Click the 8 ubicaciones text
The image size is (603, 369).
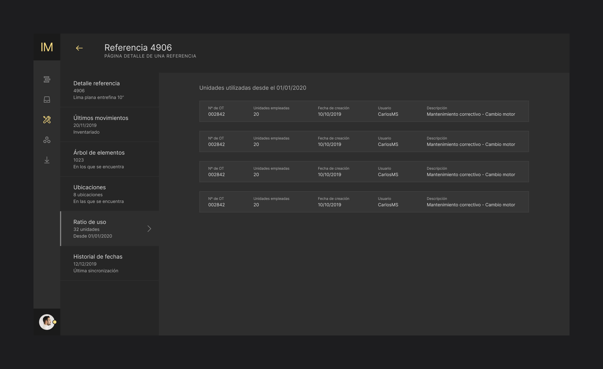(x=88, y=195)
